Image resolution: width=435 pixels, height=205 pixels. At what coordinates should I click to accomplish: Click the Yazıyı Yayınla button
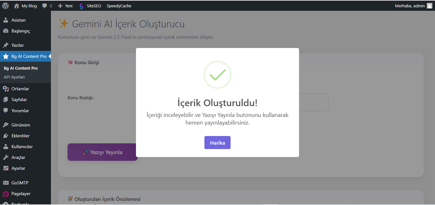pyautogui.click(x=102, y=152)
